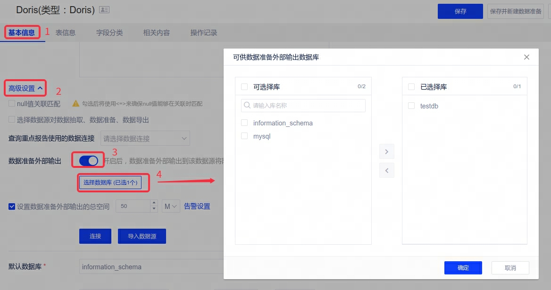The height and width of the screenshot is (290, 551).
Task: Tick the 可选择库 select-all checkbox
Action: click(x=244, y=87)
